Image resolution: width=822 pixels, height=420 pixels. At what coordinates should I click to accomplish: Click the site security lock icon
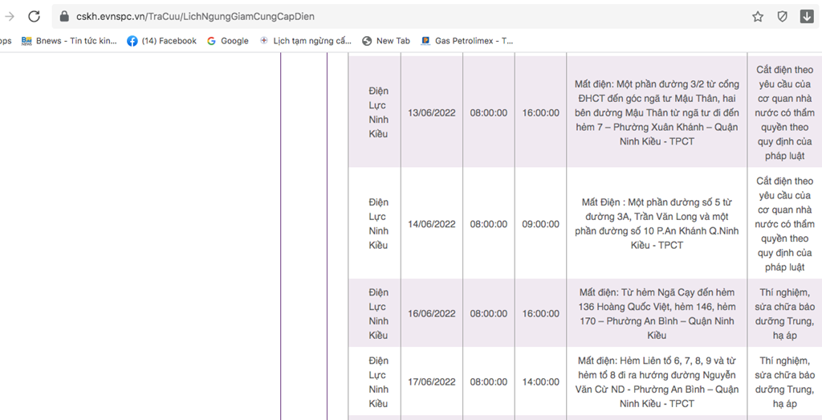[65, 17]
